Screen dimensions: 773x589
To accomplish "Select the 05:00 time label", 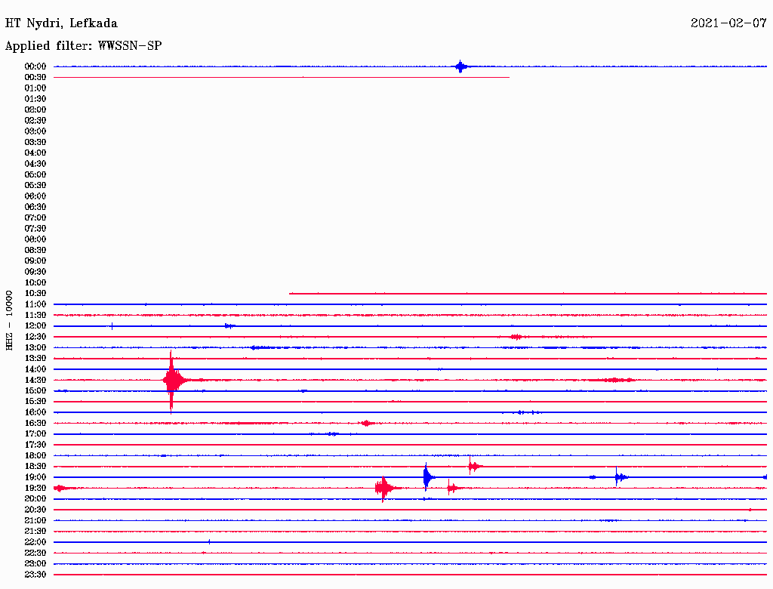I will pyautogui.click(x=35, y=174).
